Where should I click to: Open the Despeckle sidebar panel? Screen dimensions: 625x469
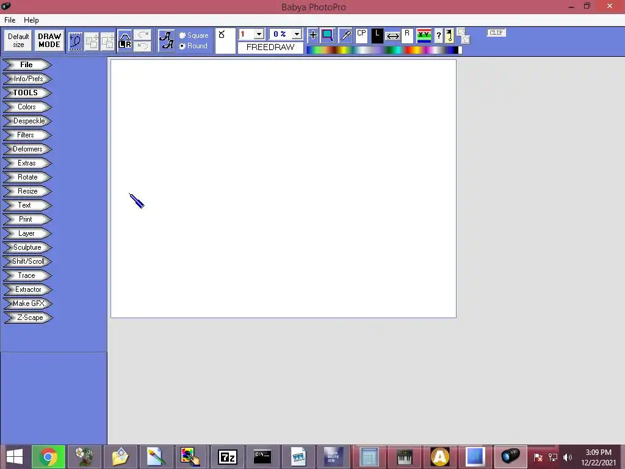point(27,121)
